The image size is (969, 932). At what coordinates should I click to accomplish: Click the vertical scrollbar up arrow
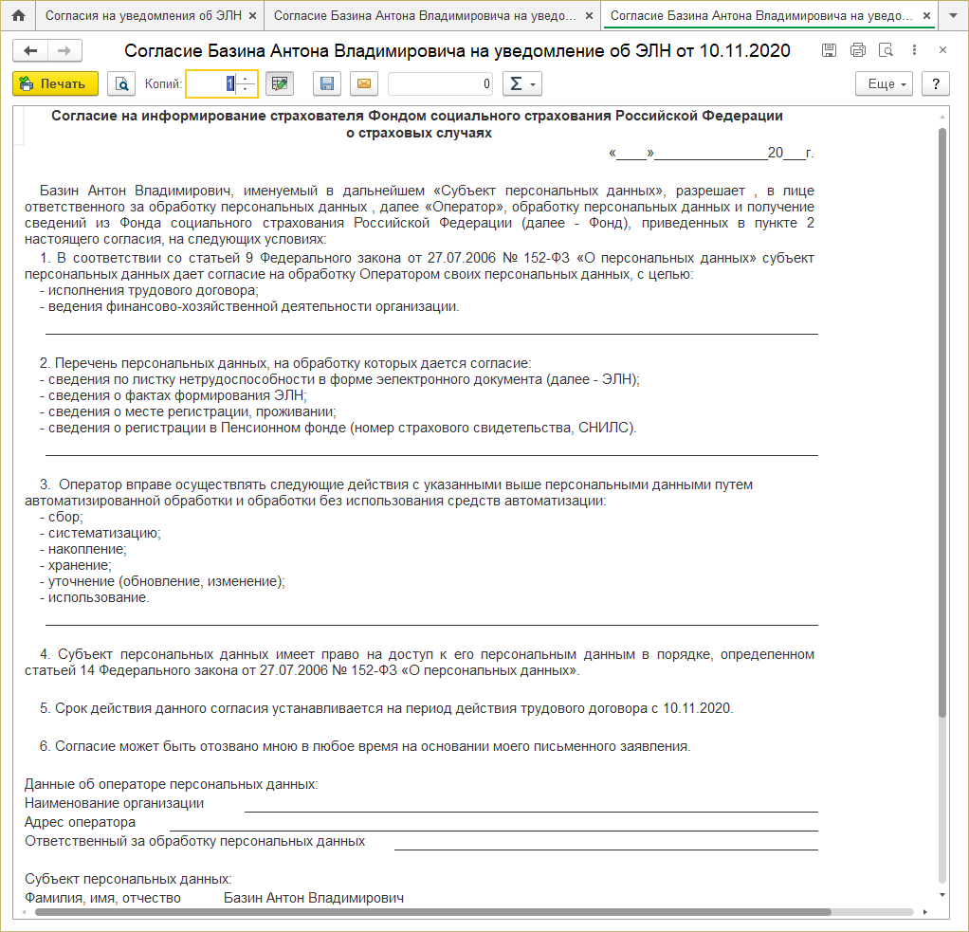pos(942,117)
